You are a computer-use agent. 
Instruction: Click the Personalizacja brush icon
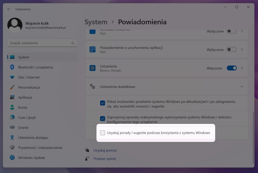[12, 87]
